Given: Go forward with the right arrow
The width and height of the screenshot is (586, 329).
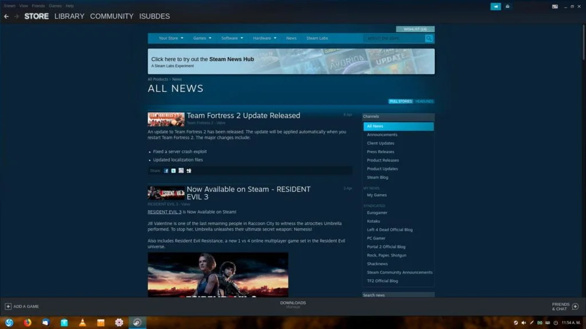Looking at the screenshot, I should point(16,17).
